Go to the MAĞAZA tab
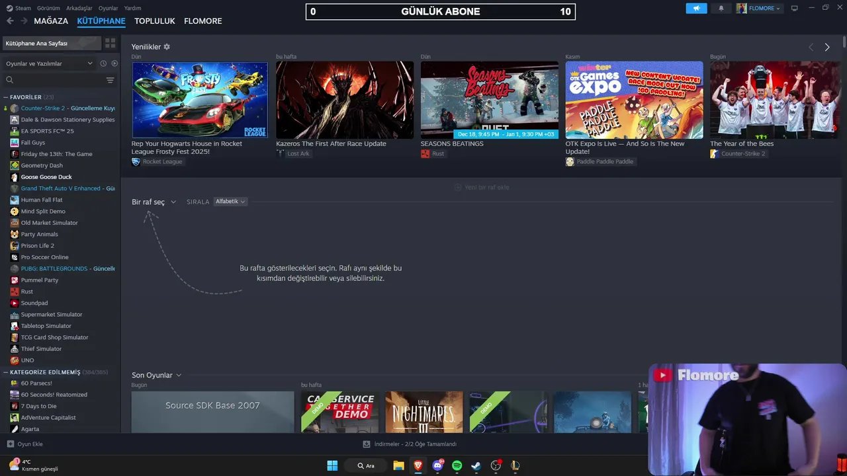847x476 pixels. point(51,21)
